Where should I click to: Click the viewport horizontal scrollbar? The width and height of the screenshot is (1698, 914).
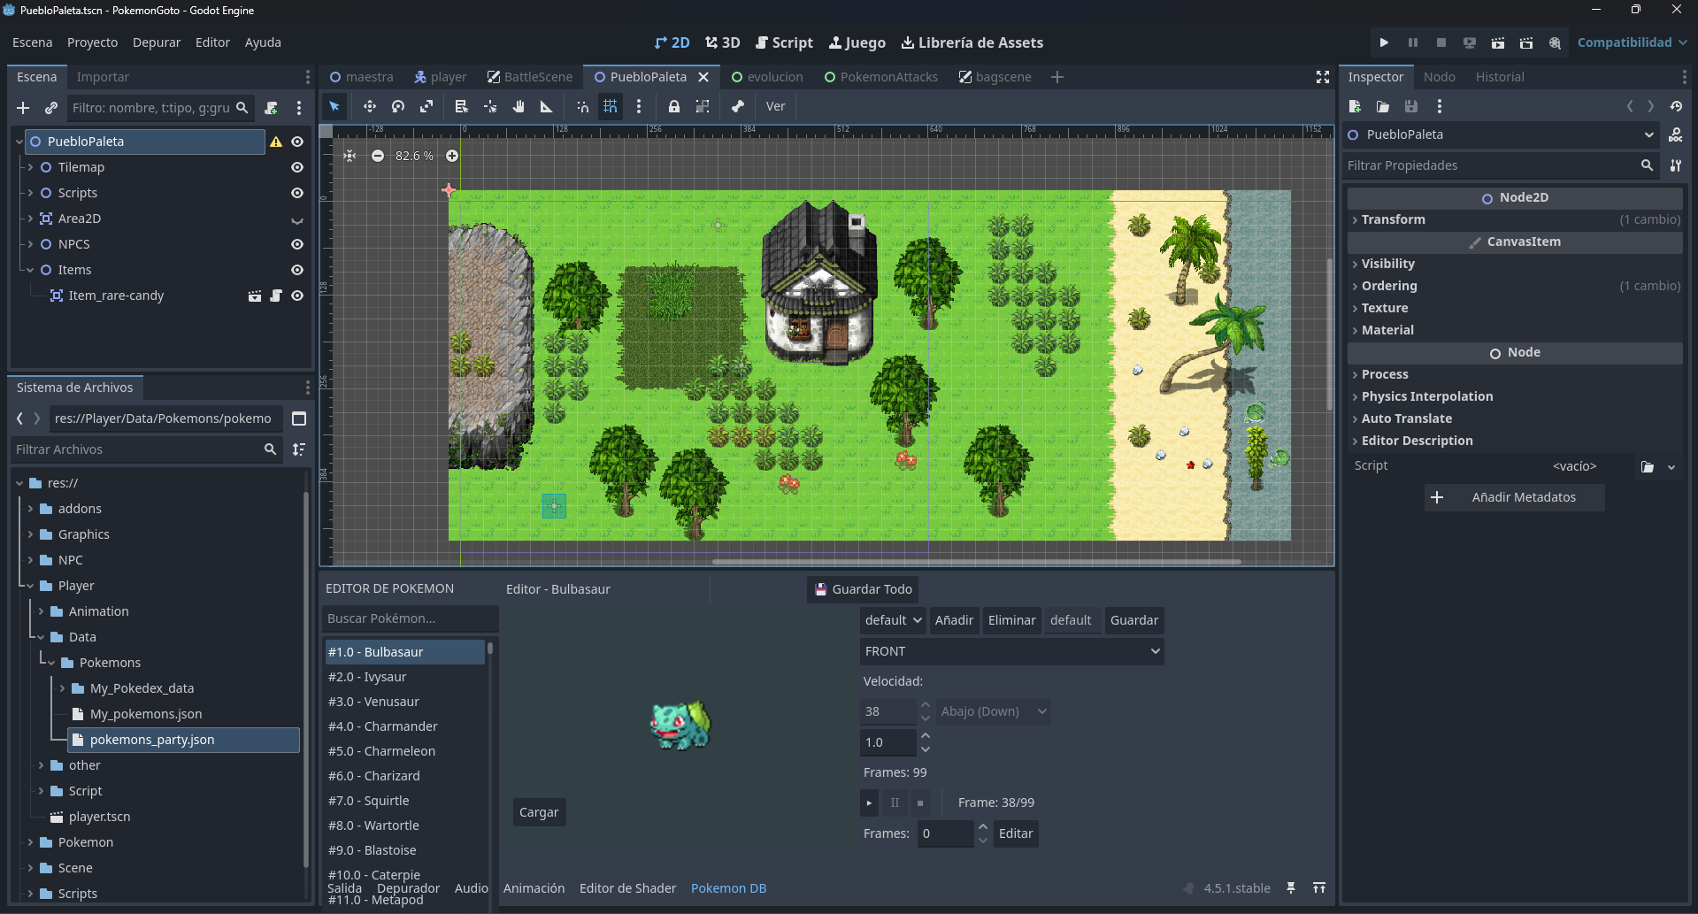[977, 561]
